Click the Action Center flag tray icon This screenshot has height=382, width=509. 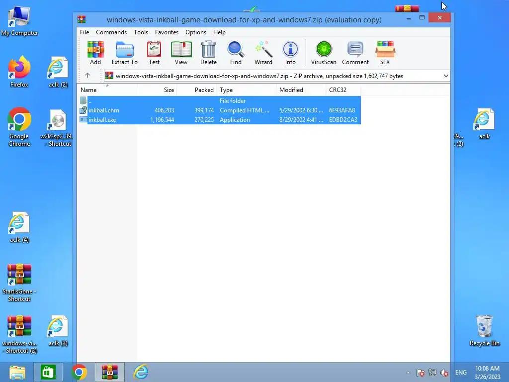[421, 373]
